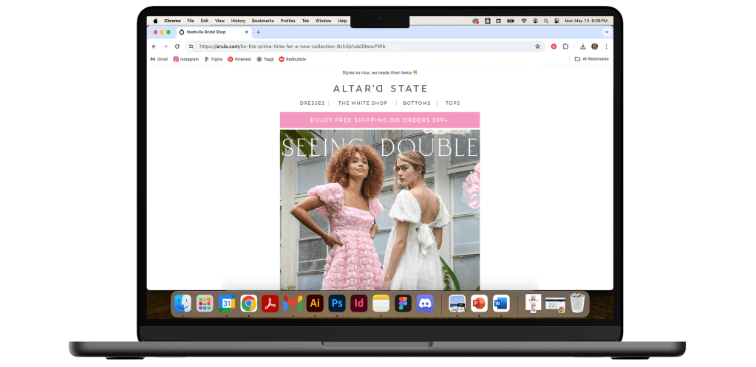Open Discord from the Dock
The width and height of the screenshot is (756, 367).
(425, 303)
